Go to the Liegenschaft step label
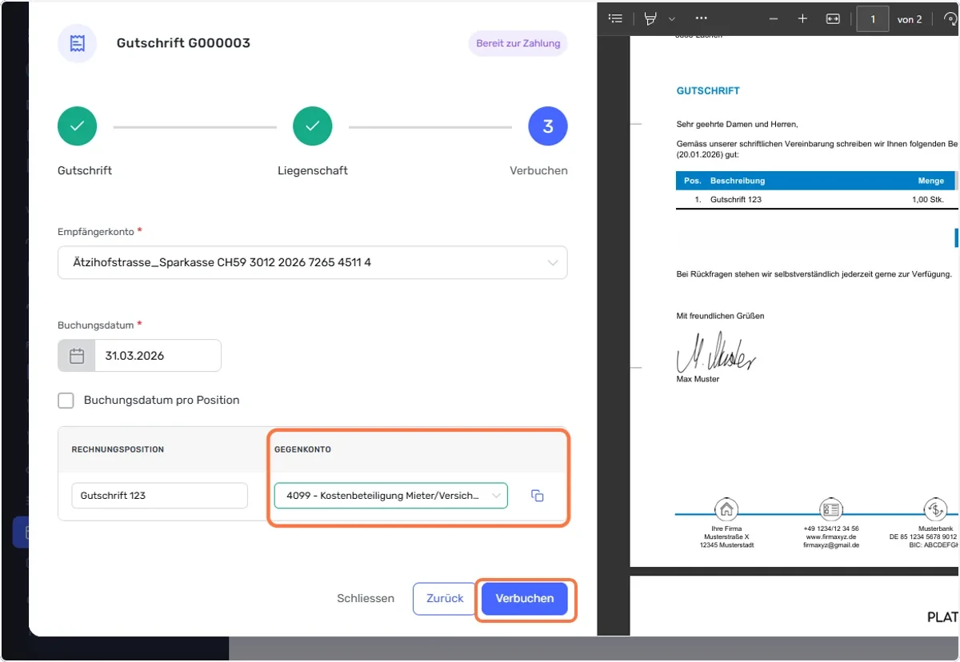This screenshot has height=662, width=960. (x=313, y=171)
